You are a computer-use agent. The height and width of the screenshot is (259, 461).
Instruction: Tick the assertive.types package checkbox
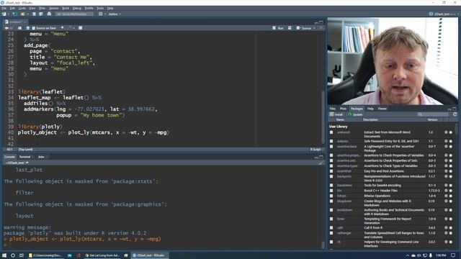(331, 166)
